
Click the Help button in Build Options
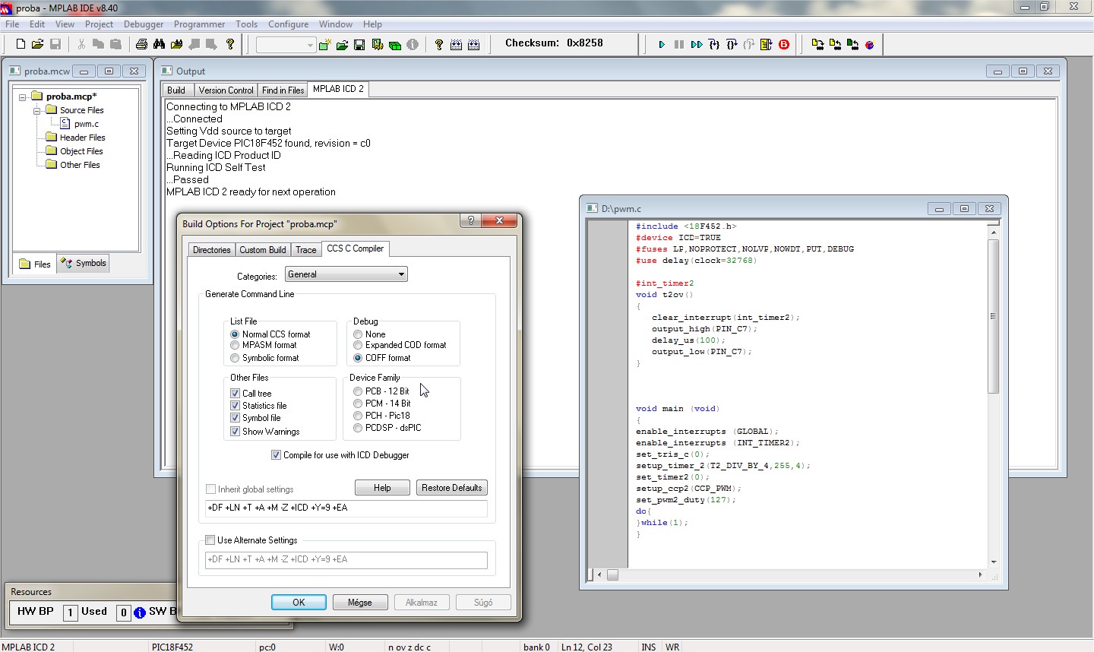click(x=382, y=488)
